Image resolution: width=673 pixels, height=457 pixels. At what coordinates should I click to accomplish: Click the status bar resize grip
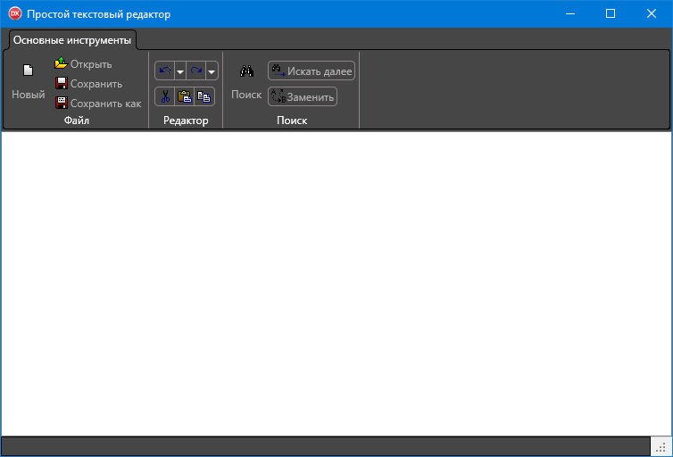point(661,446)
